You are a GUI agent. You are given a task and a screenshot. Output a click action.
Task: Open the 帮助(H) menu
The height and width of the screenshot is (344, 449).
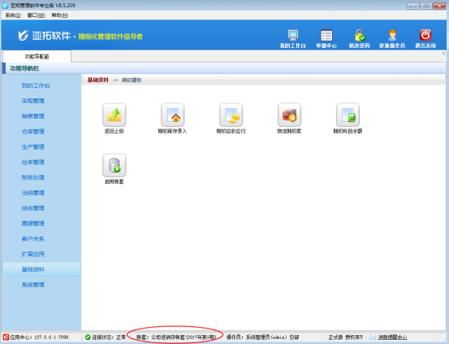(x=59, y=15)
